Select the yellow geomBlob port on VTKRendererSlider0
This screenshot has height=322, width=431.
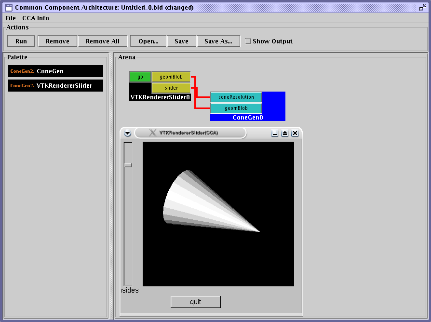pos(171,77)
